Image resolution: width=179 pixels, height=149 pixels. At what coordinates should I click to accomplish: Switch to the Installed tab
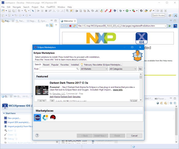[x=75, y=65]
